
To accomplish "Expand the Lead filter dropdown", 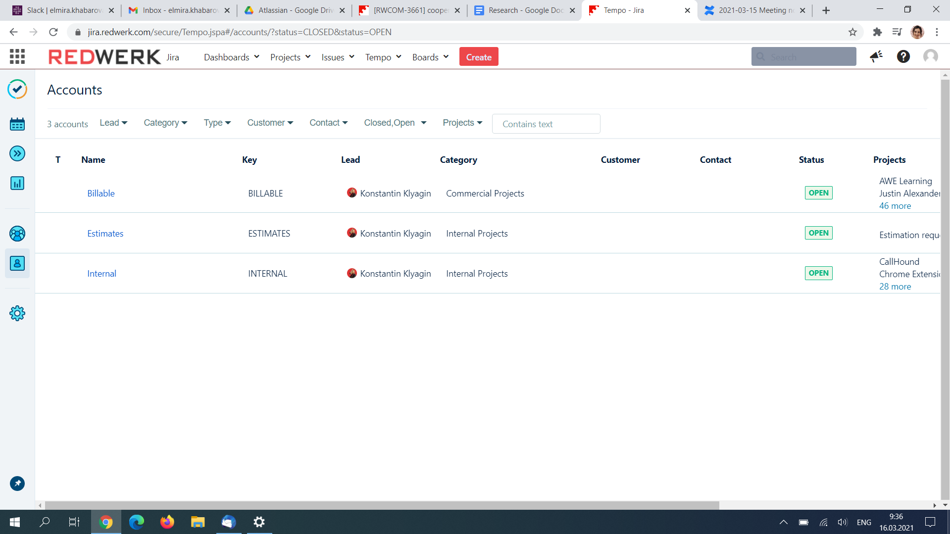I will (113, 123).
